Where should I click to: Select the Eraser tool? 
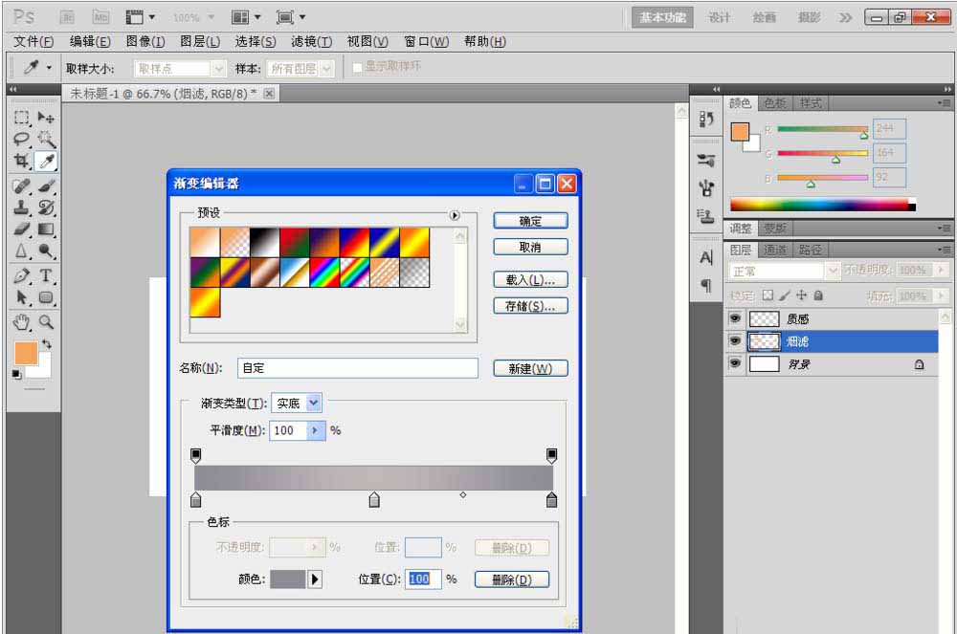[x=21, y=230]
